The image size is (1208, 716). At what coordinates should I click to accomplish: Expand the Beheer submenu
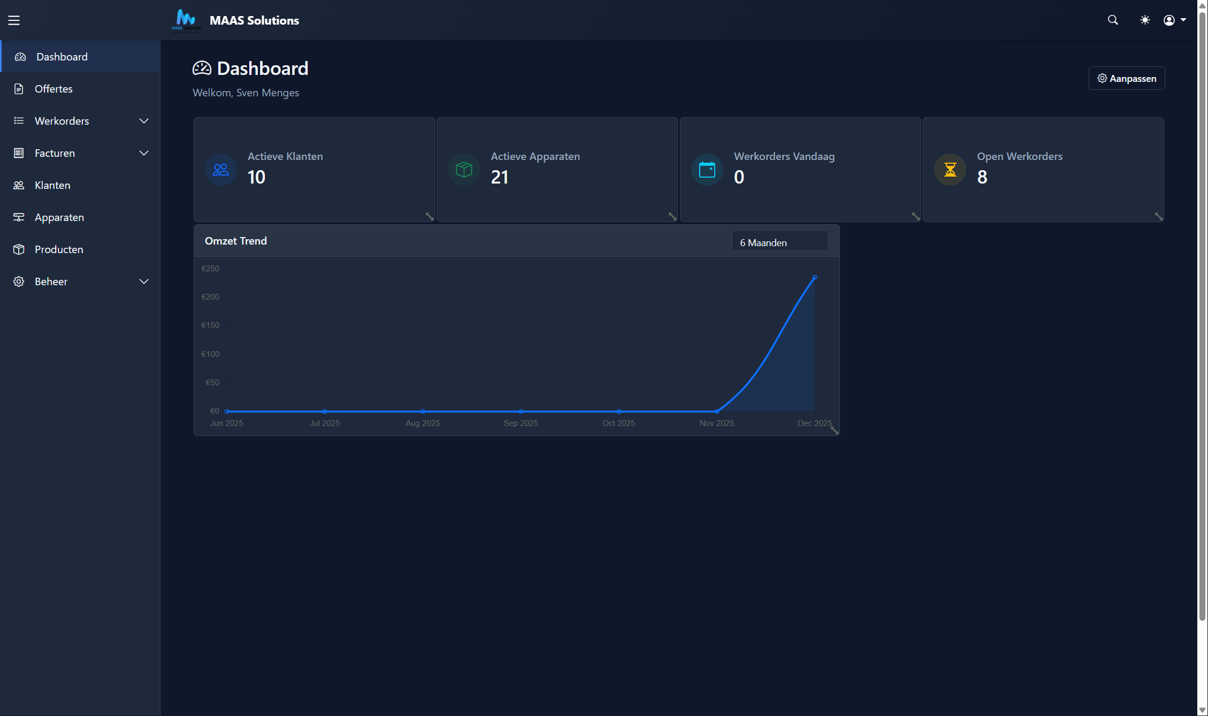pyautogui.click(x=143, y=281)
